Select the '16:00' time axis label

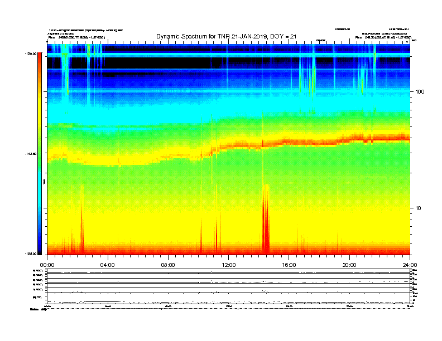coord(289,265)
